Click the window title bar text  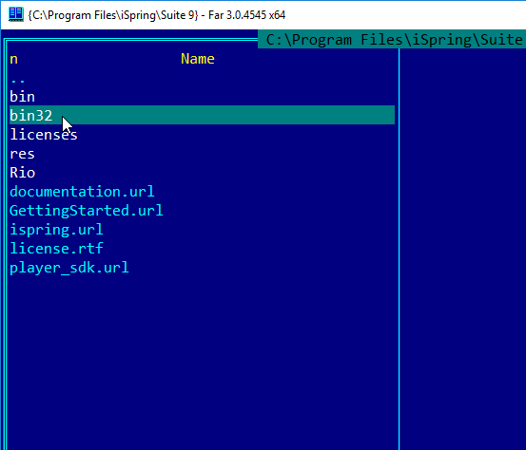pos(157,15)
